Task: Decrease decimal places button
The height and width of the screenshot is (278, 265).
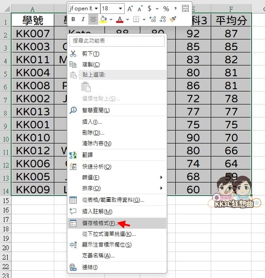Action: (x=163, y=19)
